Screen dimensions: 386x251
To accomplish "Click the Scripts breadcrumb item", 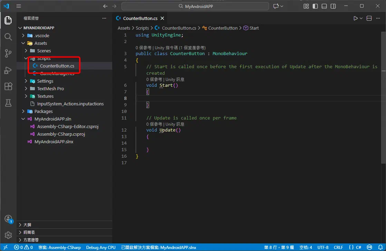I will [142, 28].
